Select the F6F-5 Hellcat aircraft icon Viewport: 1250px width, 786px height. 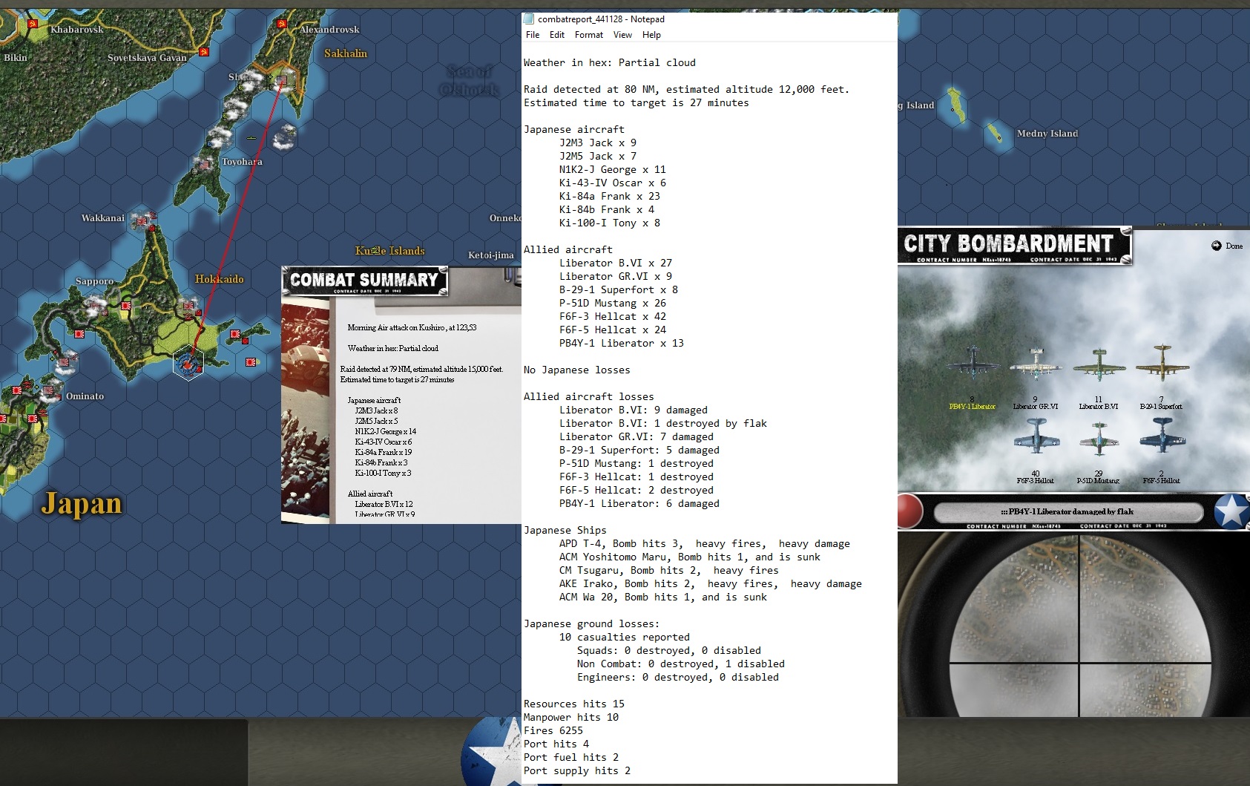(x=1162, y=435)
